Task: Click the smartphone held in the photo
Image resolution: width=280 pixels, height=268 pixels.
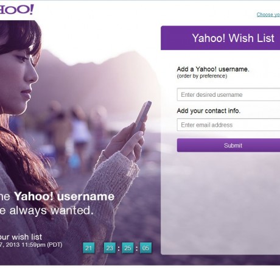Action: [x=144, y=116]
